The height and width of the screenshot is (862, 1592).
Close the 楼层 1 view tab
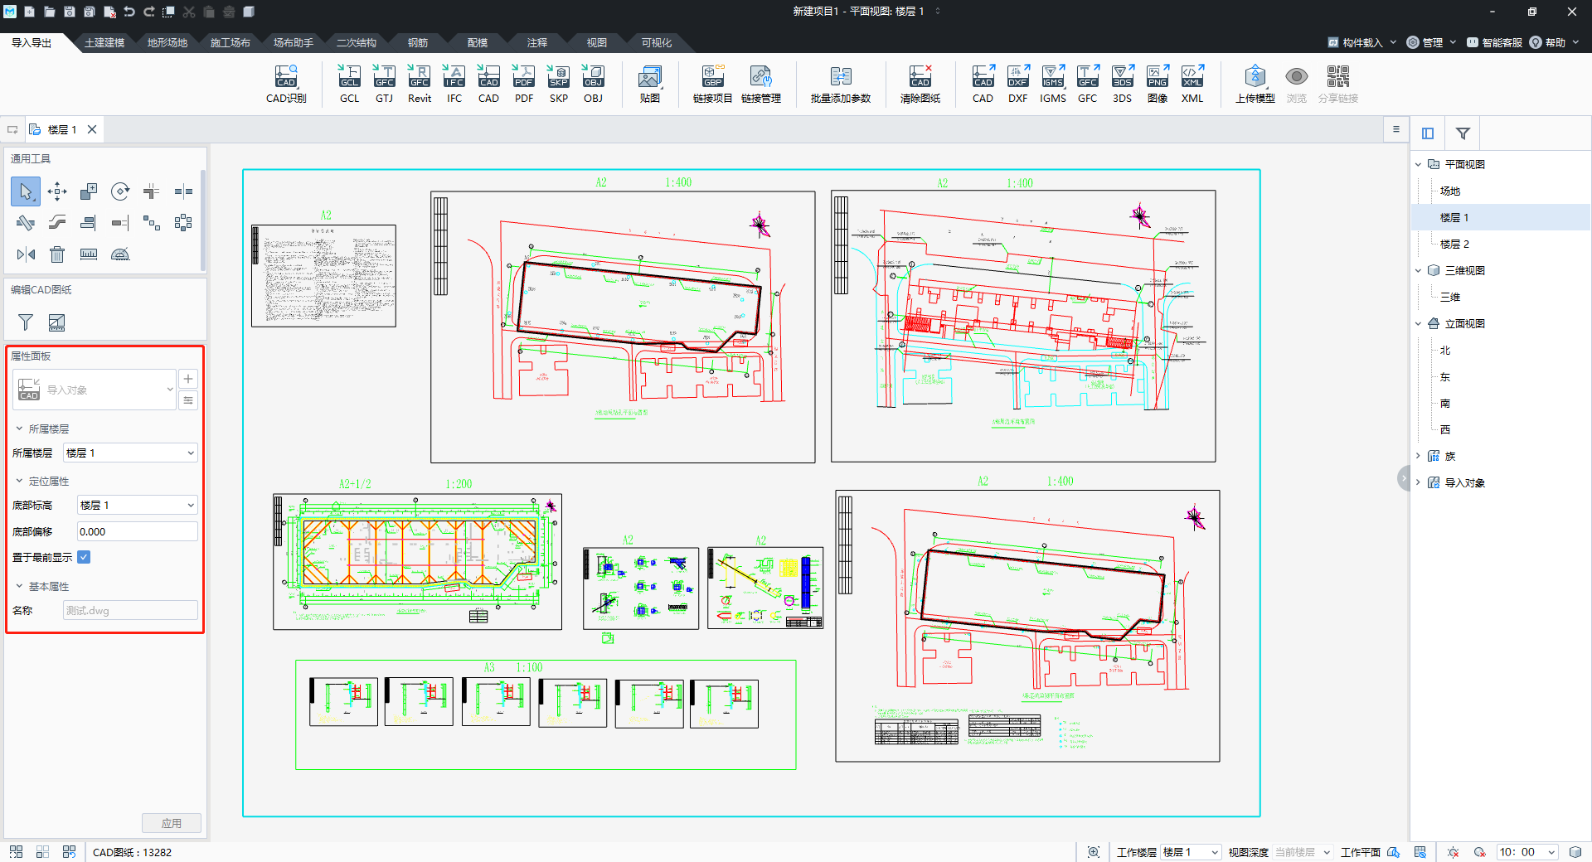pos(92,129)
